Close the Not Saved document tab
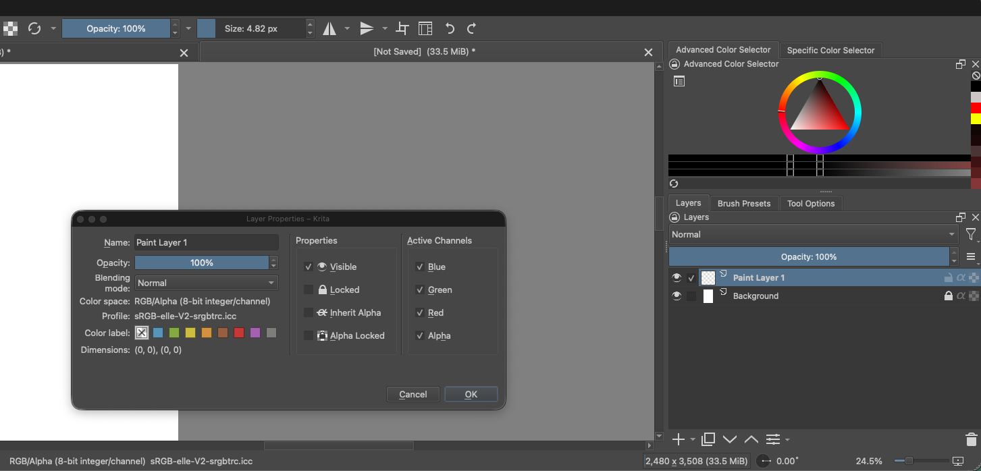The height and width of the screenshot is (471, 981). 648,53
